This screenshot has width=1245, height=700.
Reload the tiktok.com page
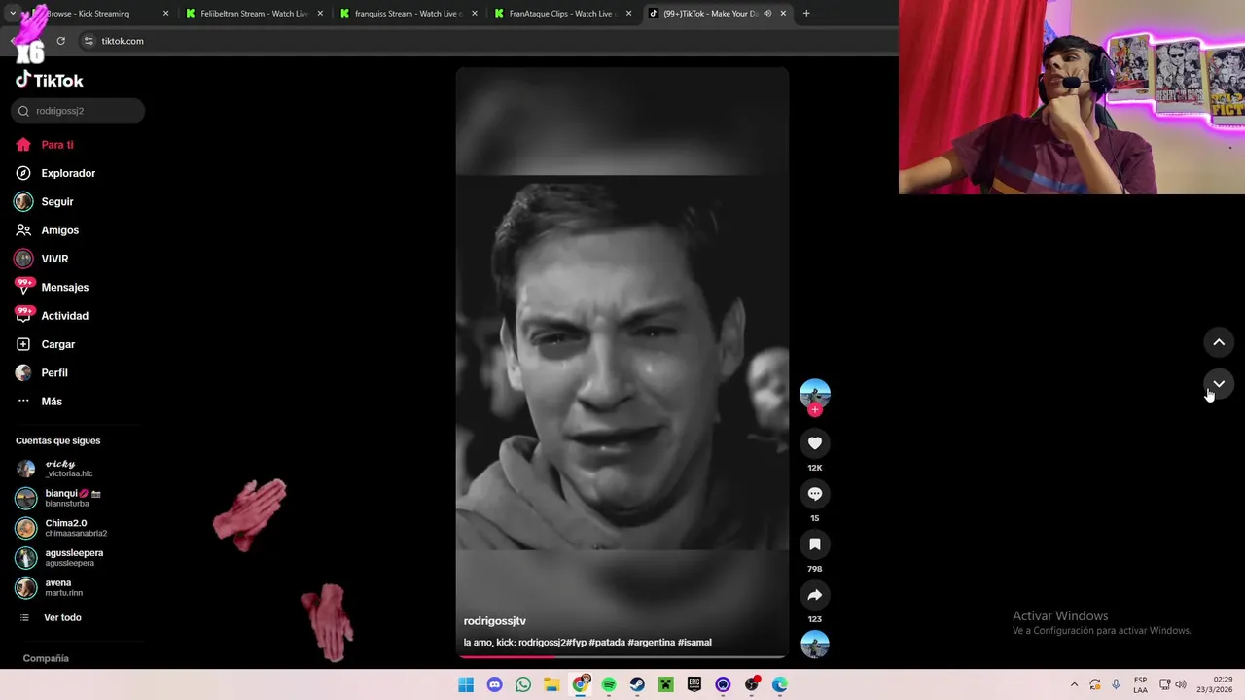pos(60,41)
